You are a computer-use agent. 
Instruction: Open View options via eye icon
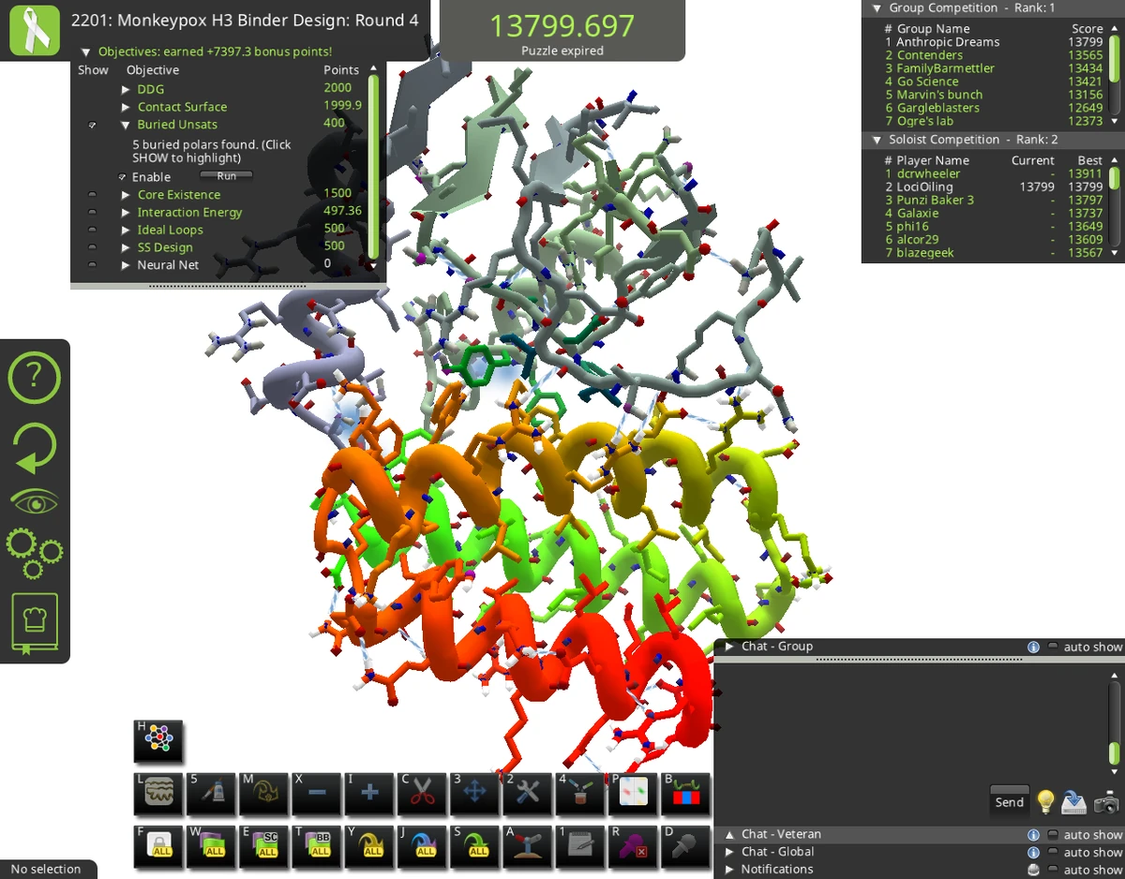(35, 500)
